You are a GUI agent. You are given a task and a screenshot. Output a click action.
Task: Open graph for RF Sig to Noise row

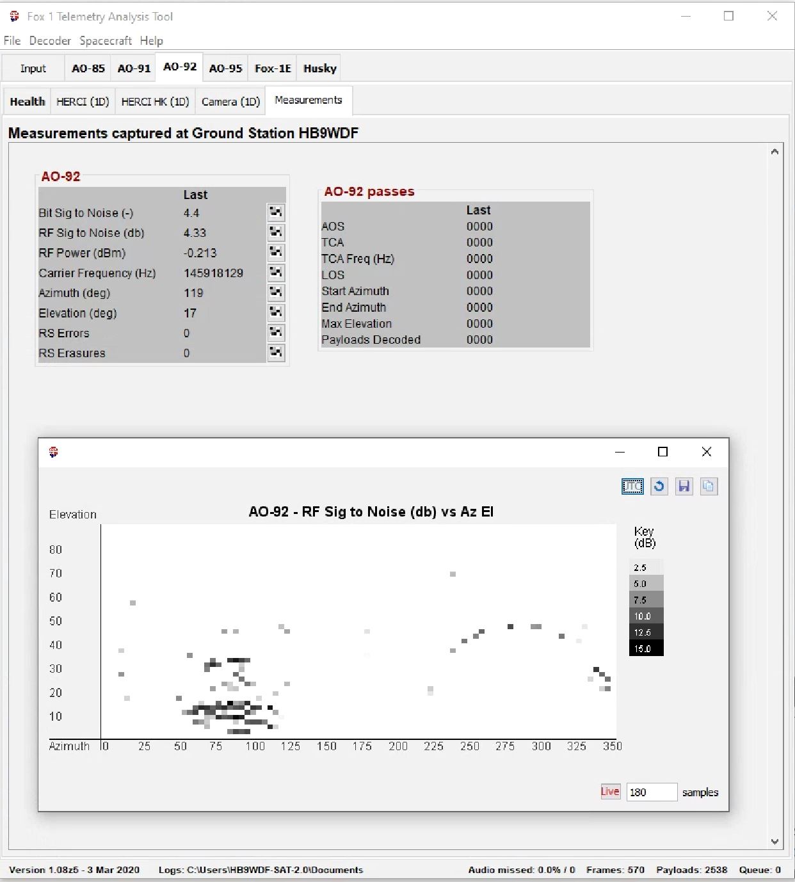pyautogui.click(x=276, y=232)
